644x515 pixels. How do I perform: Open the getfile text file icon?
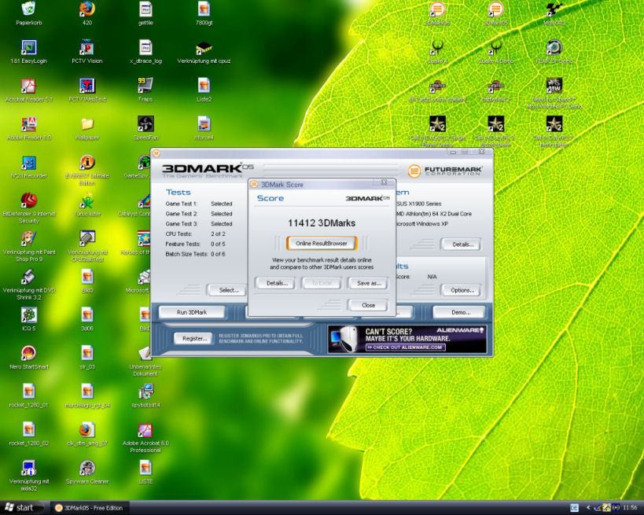145,9
